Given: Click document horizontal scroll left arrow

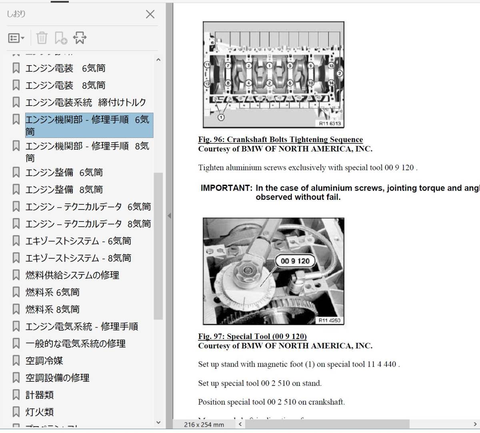Looking at the screenshot, I should (240, 424).
